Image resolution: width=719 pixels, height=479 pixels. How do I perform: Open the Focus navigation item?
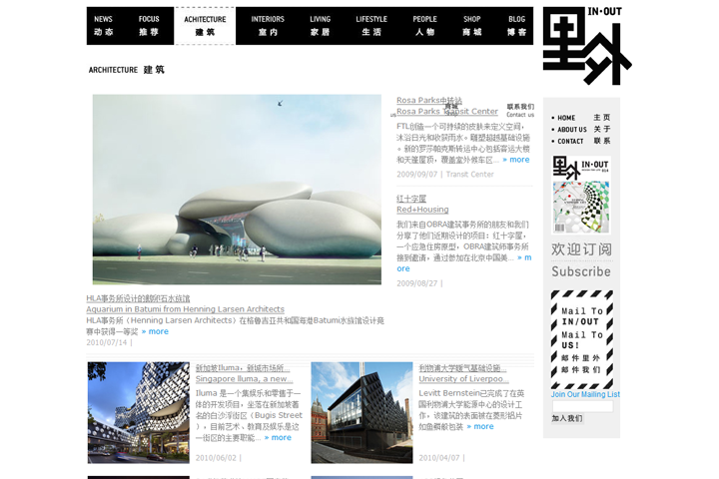tap(149, 25)
